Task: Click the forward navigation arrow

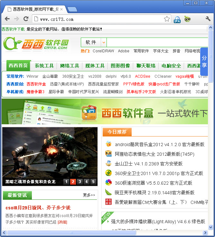Action: coord(16,19)
